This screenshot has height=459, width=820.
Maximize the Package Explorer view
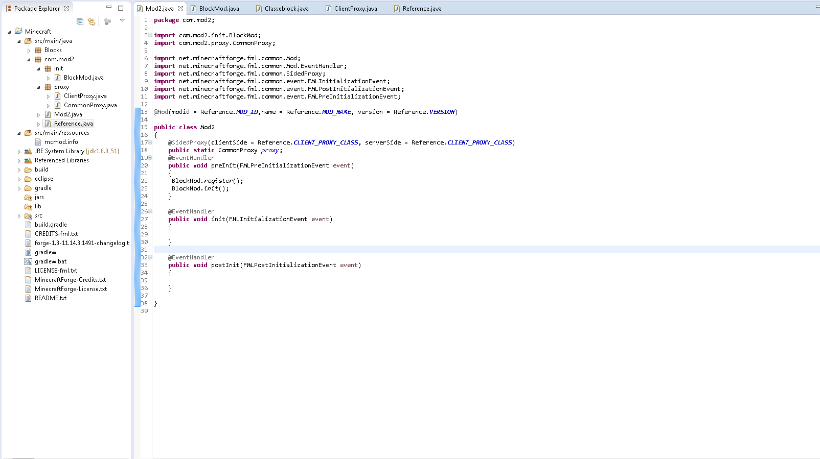(121, 8)
